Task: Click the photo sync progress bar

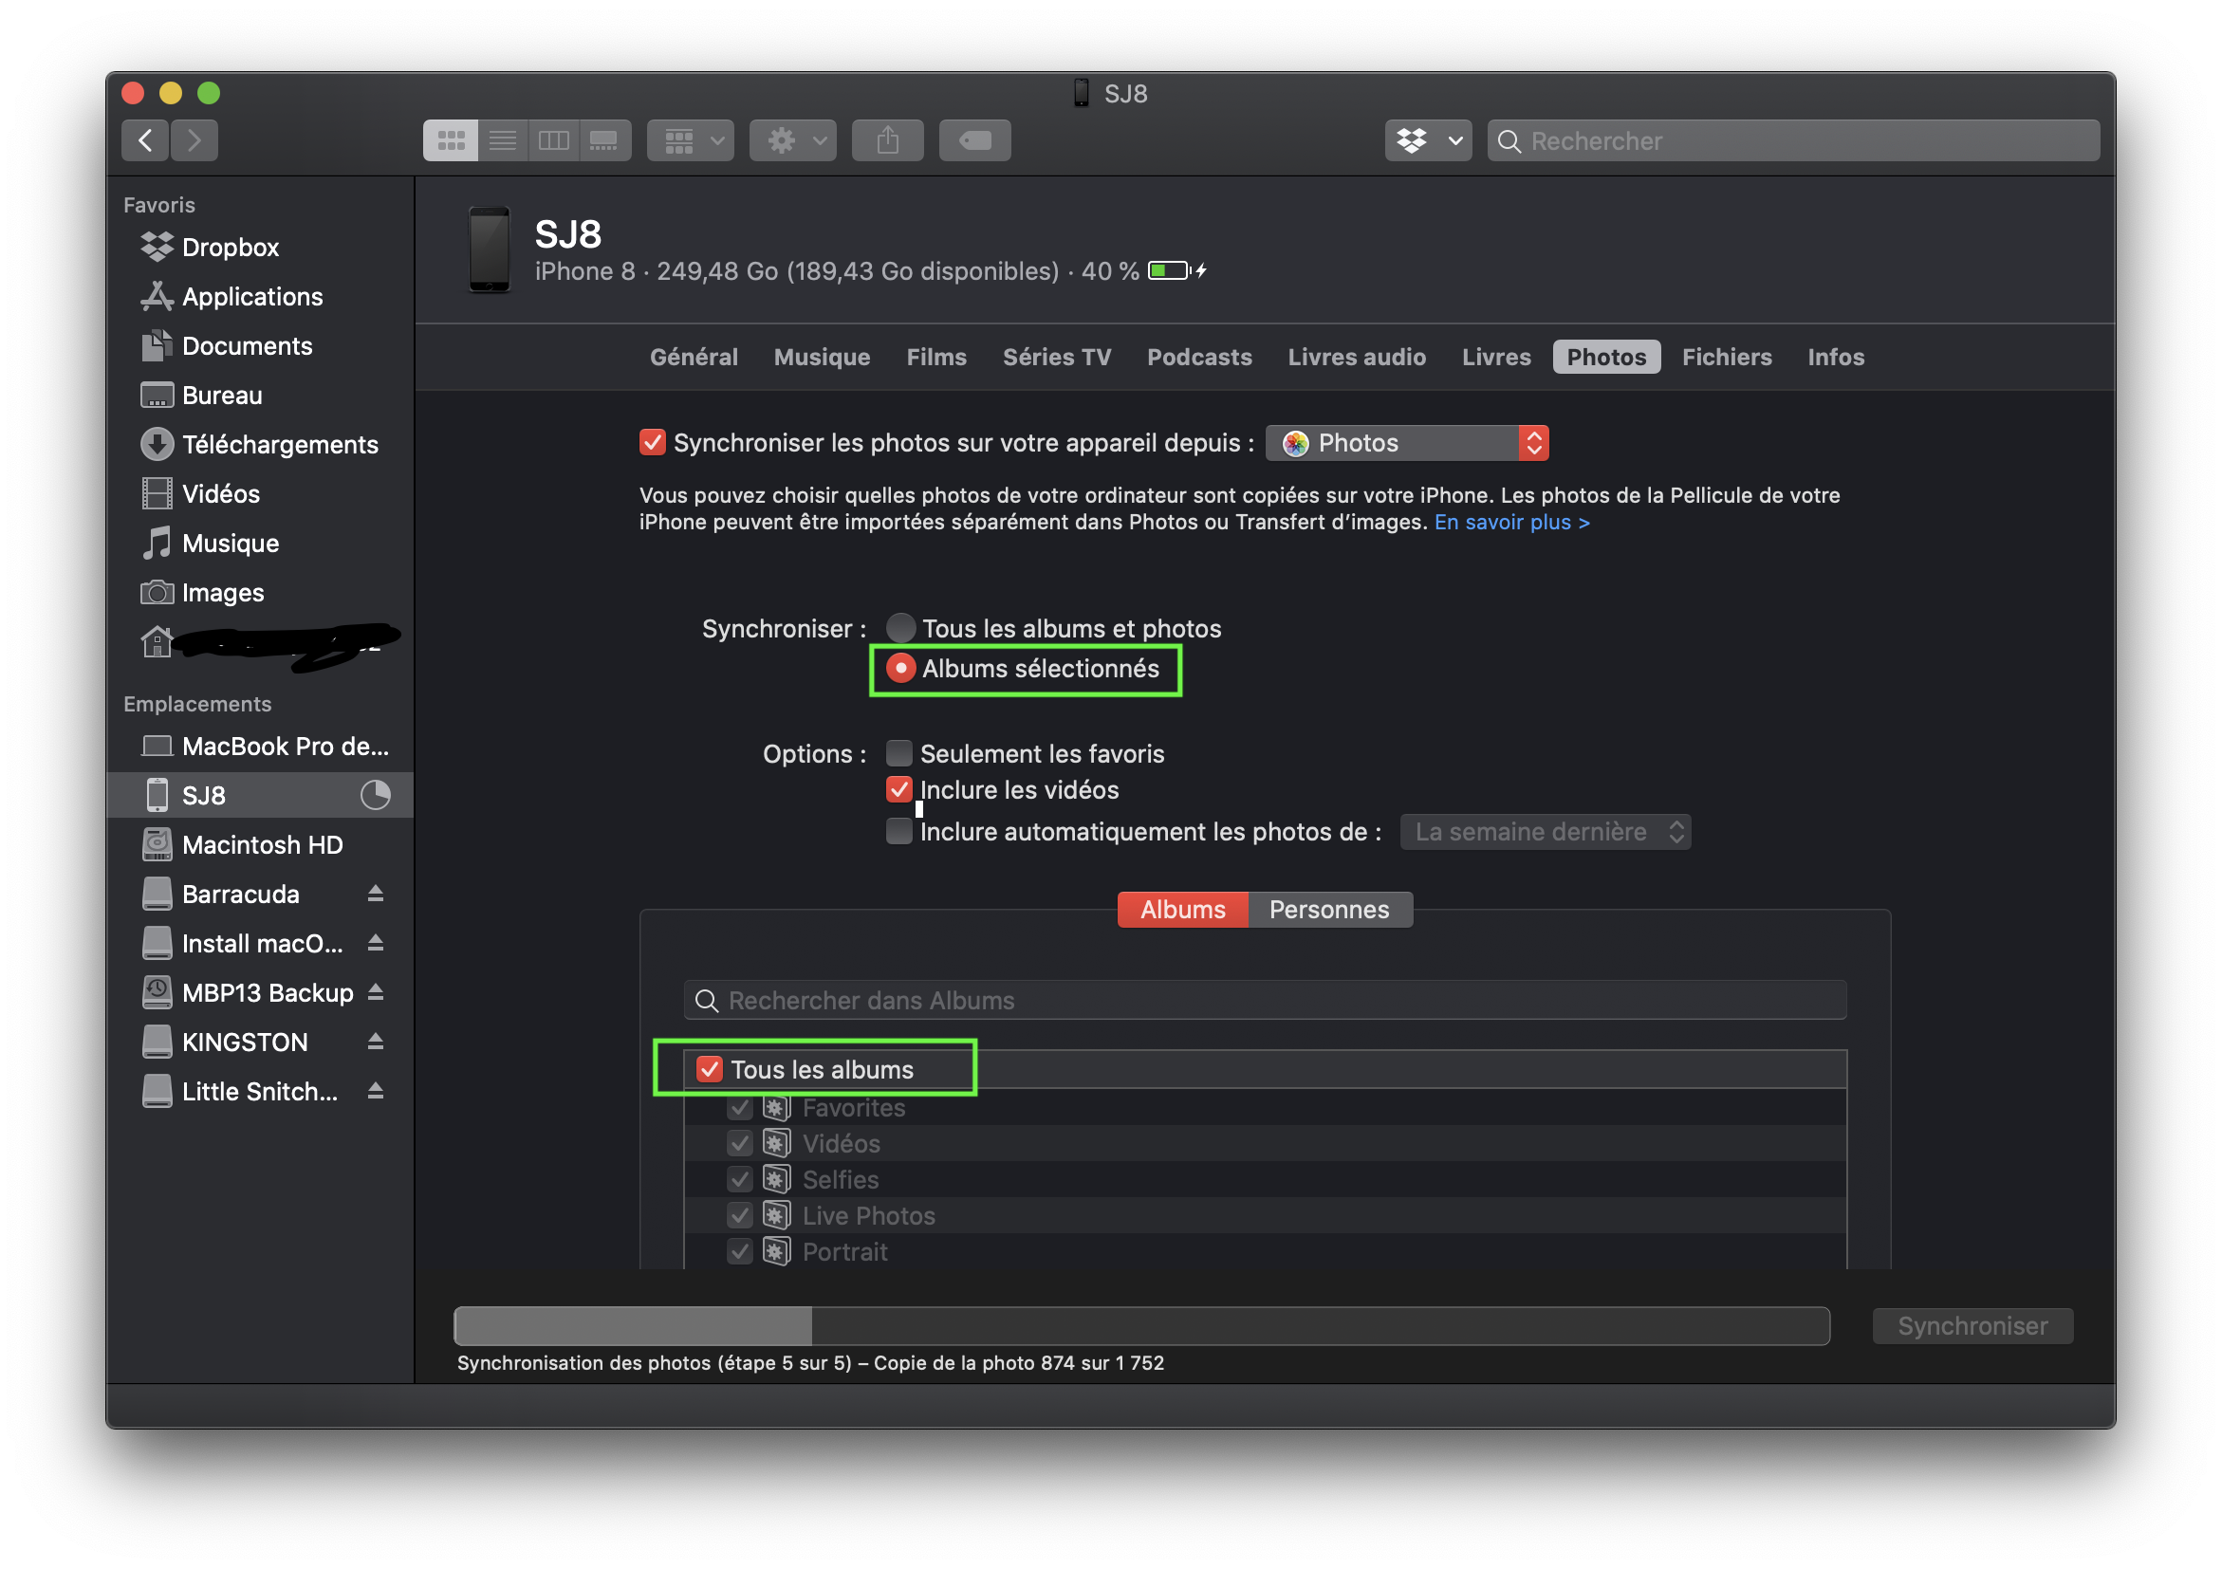Action: tap(1141, 1325)
